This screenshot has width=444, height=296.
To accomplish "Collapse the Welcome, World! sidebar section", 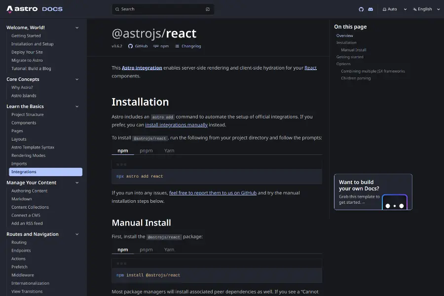I will tap(77, 28).
